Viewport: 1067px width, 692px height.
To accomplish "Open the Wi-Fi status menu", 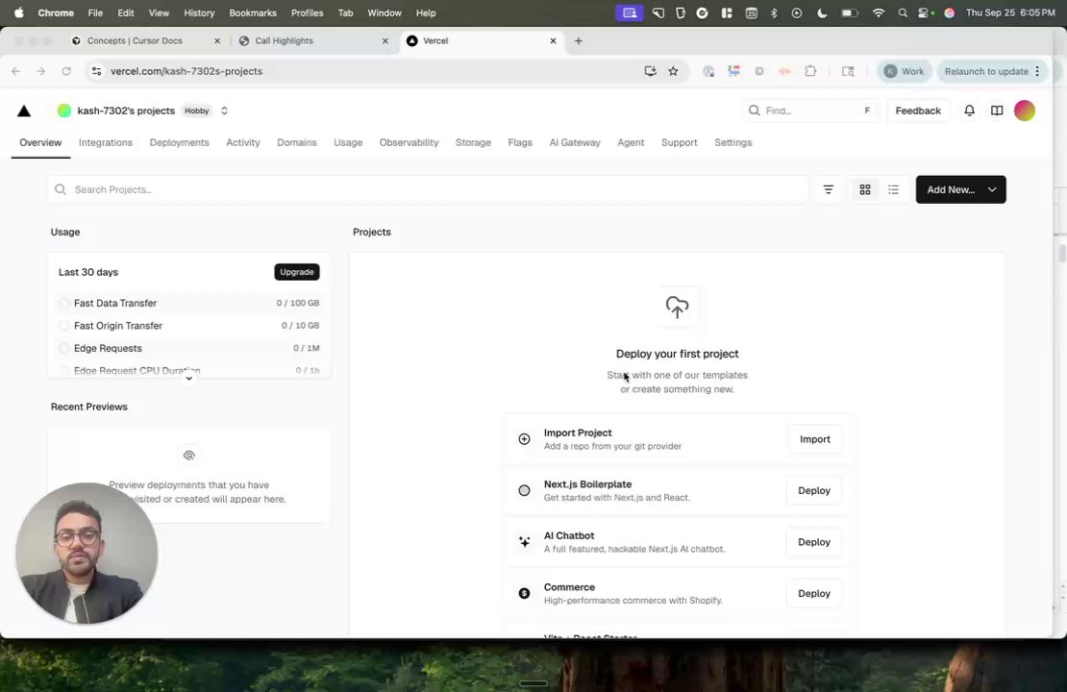I will pyautogui.click(x=879, y=12).
